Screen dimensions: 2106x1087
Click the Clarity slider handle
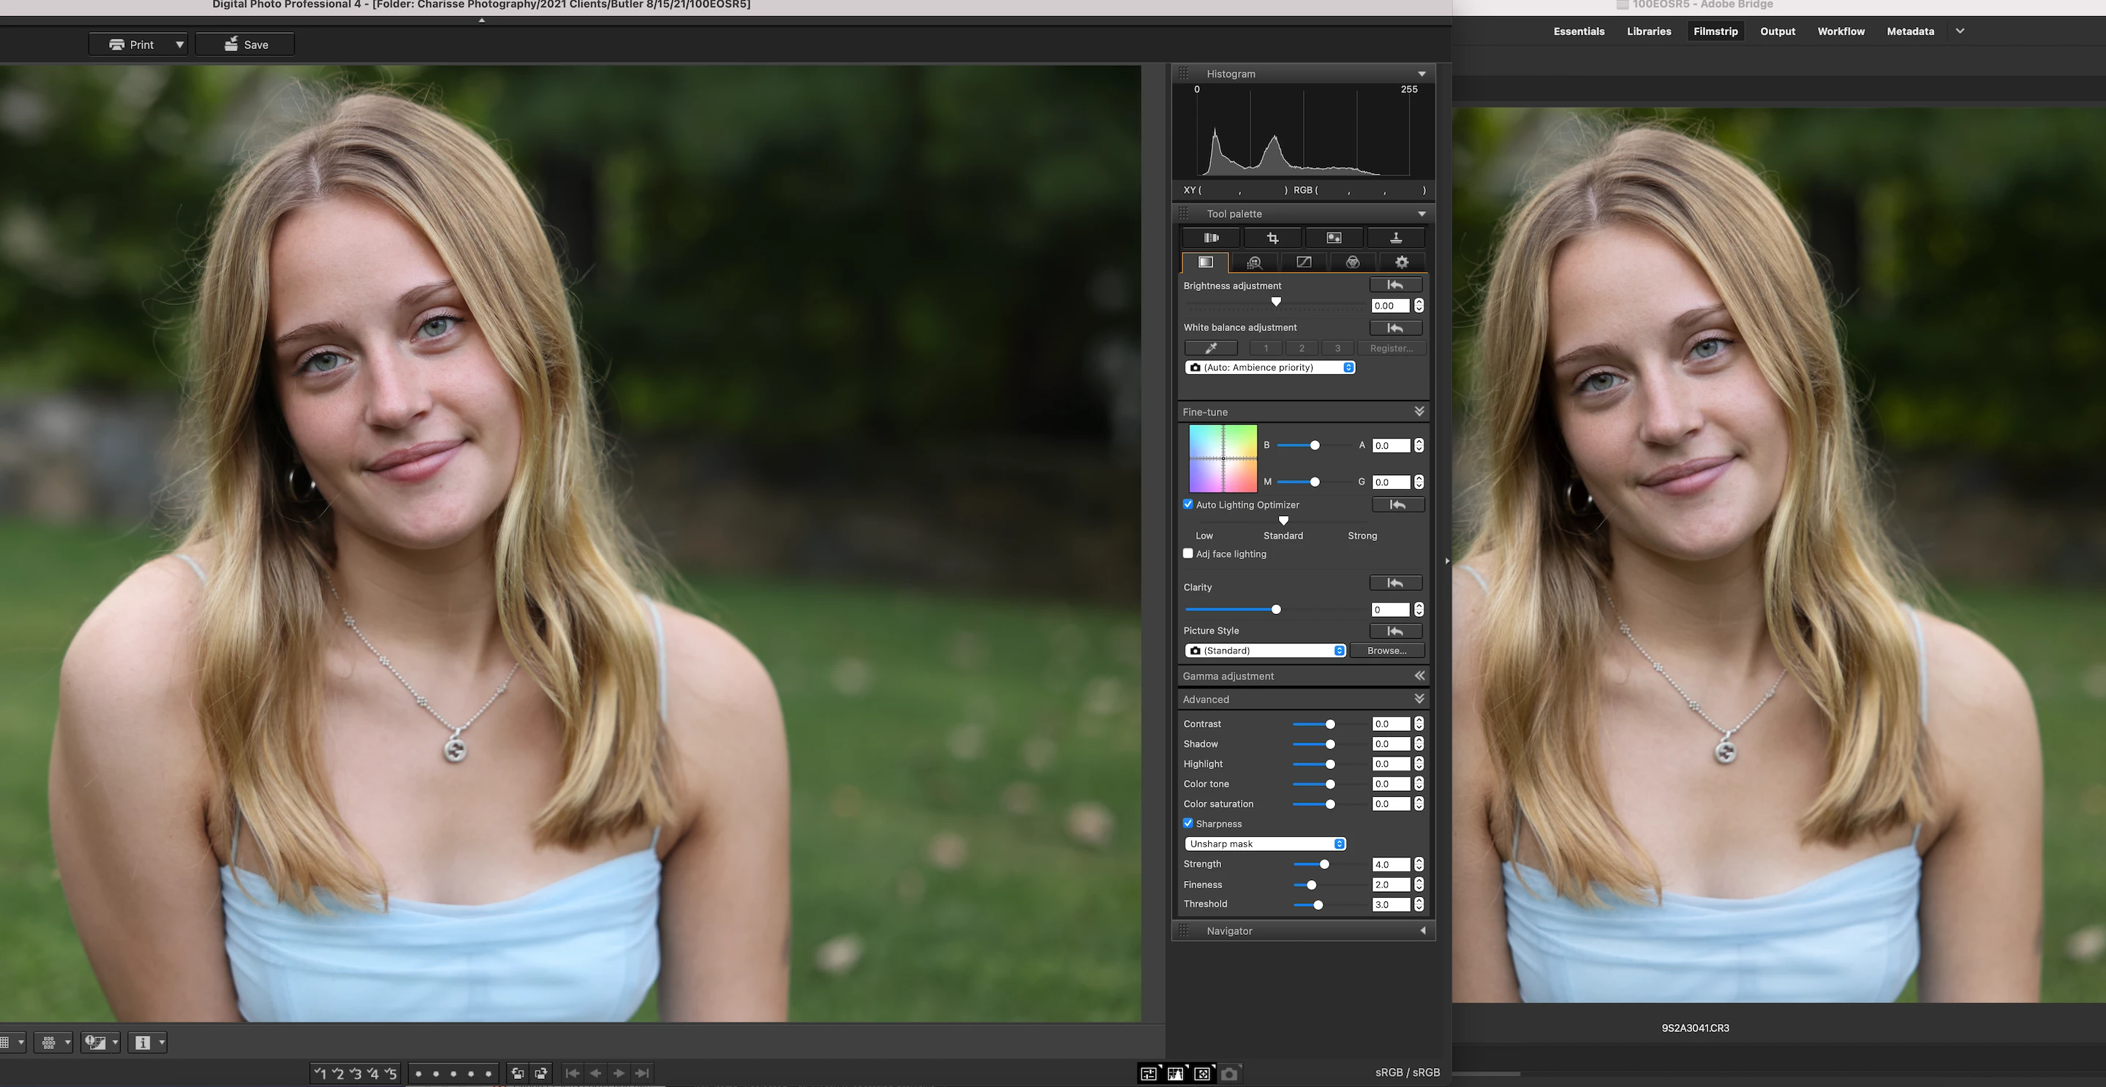click(1276, 610)
